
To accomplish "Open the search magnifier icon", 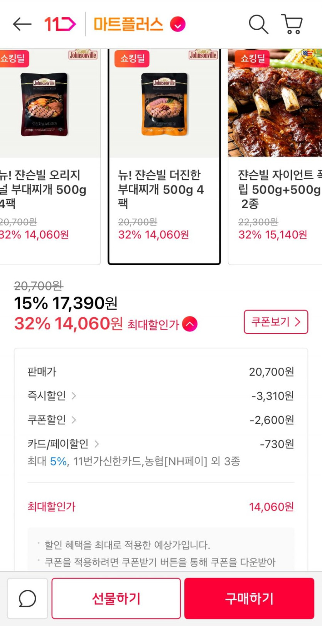I will tap(258, 24).
